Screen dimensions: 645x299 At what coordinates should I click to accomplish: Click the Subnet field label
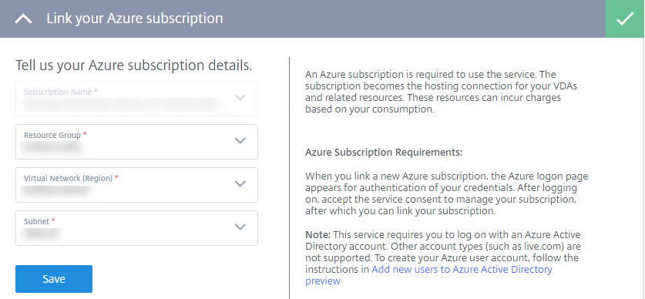pyautogui.click(x=39, y=221)
